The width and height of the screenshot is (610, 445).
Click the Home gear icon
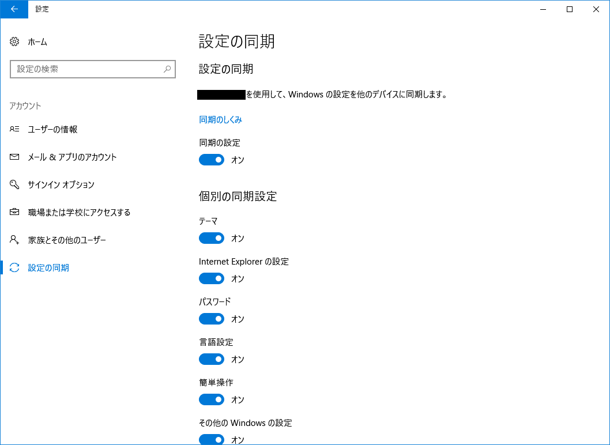[15, 42]
